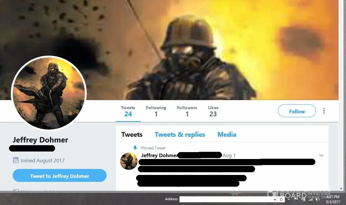Open the network signal tray icon
The image size is (346, 205).
(310, 199)
